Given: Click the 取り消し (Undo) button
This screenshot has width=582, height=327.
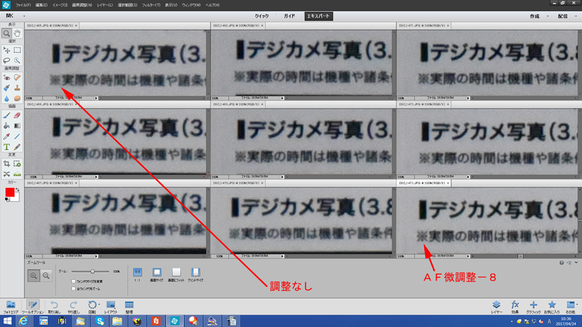Looking at the screenshot, I should coord(54,306).
